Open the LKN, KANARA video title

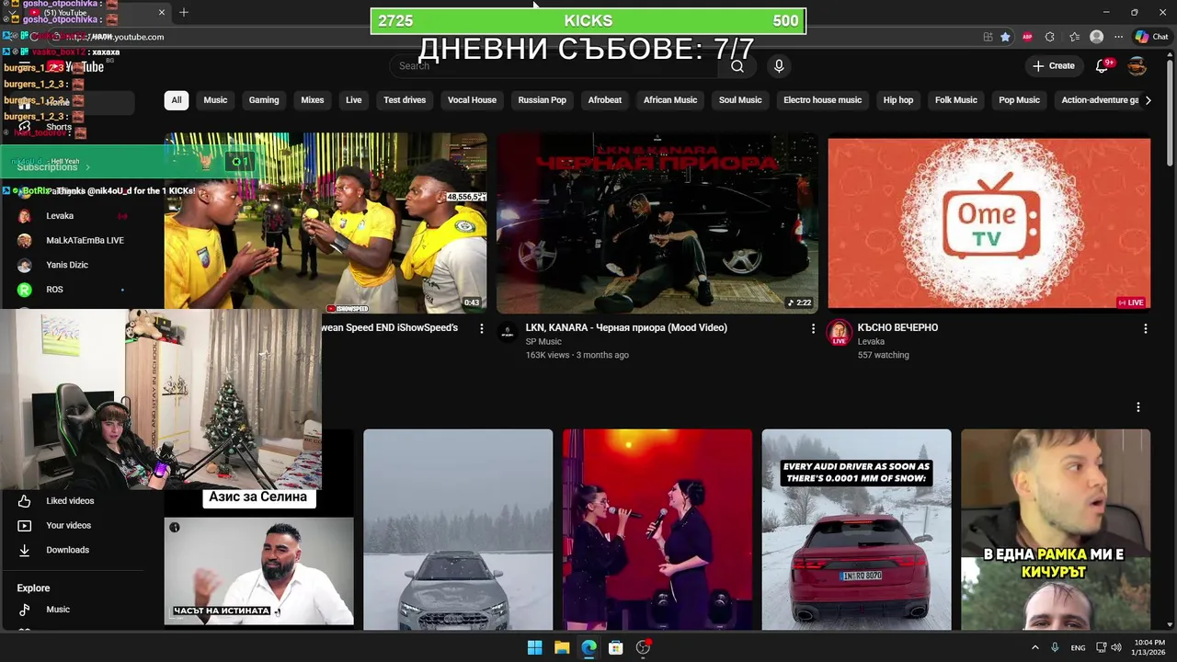tap(626, 328)
